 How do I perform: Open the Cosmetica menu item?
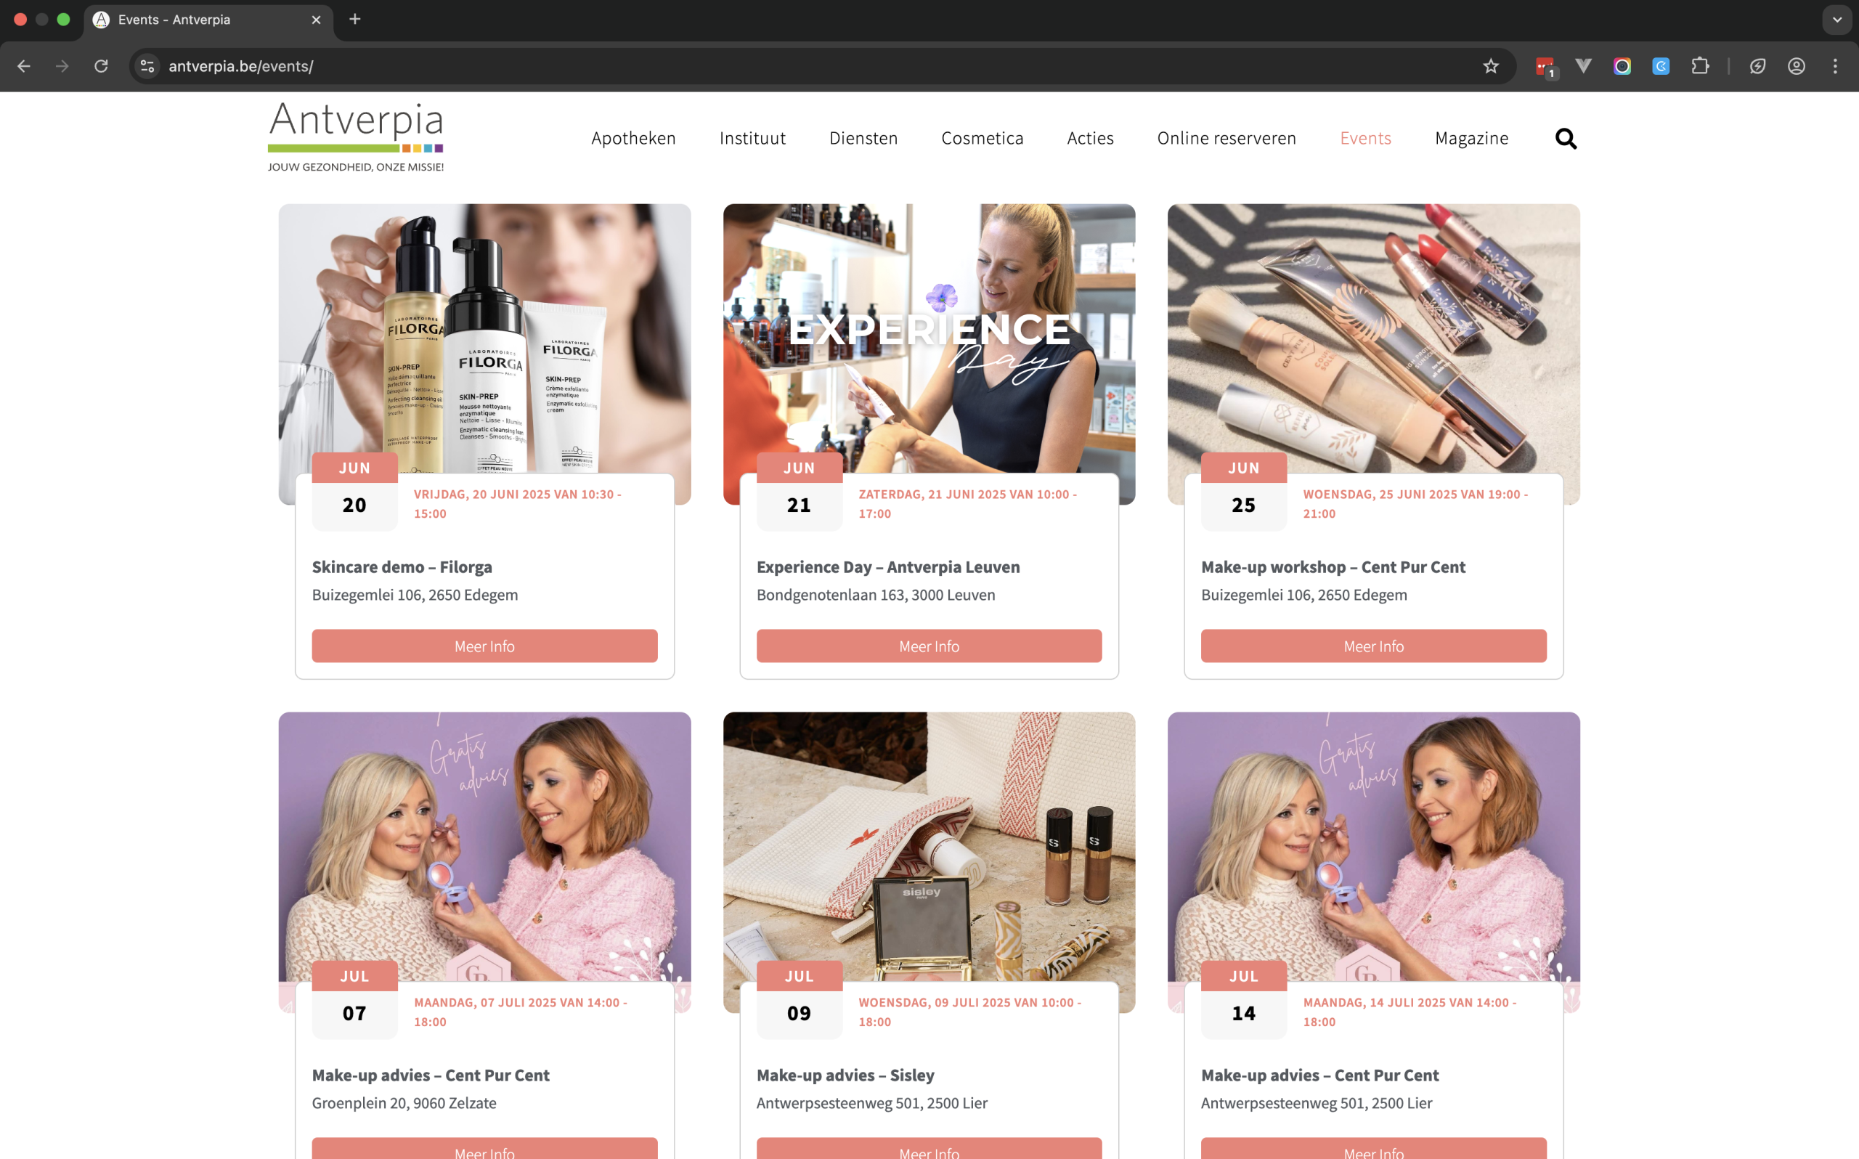click(982, 138)
